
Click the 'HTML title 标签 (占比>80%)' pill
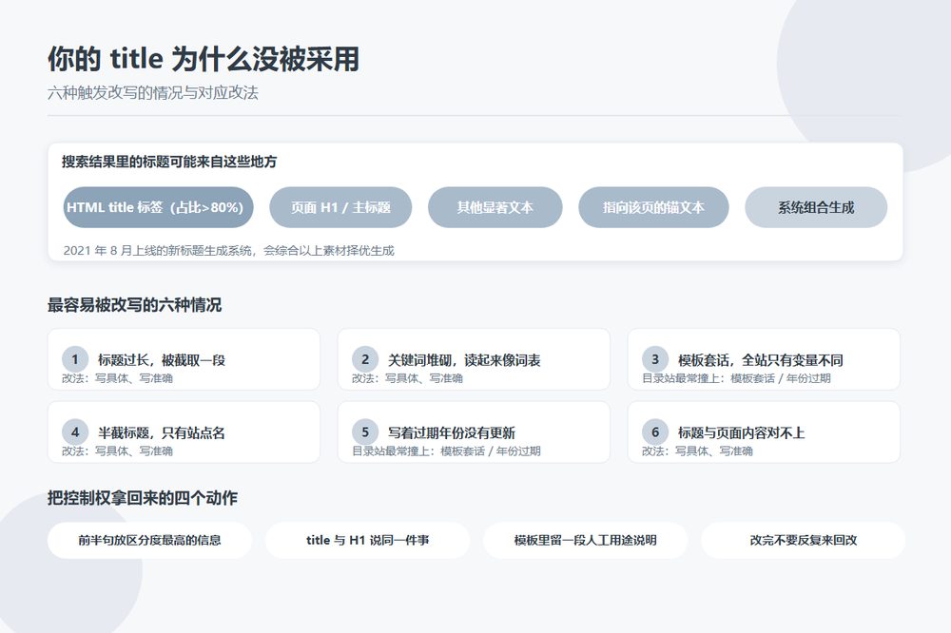[158, 207]
